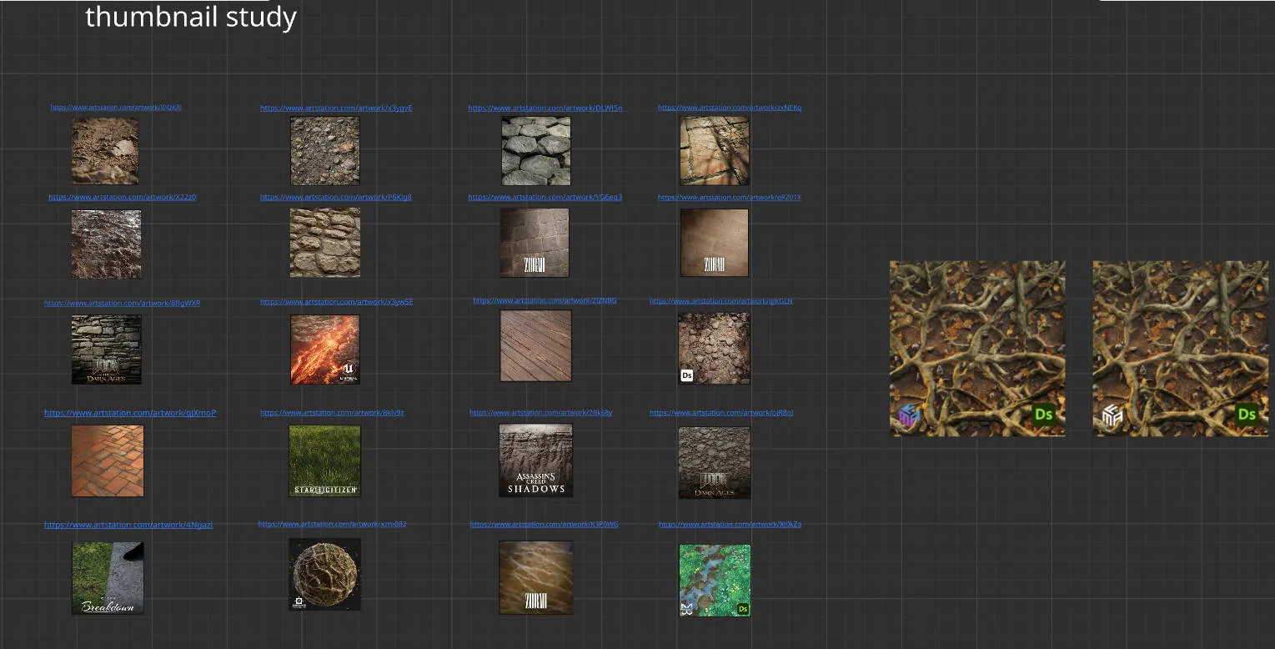The image size is (1275, 649).
Task: Click the butterfly logo on the green stream thumbnail
Action: [x=686, y=609]
